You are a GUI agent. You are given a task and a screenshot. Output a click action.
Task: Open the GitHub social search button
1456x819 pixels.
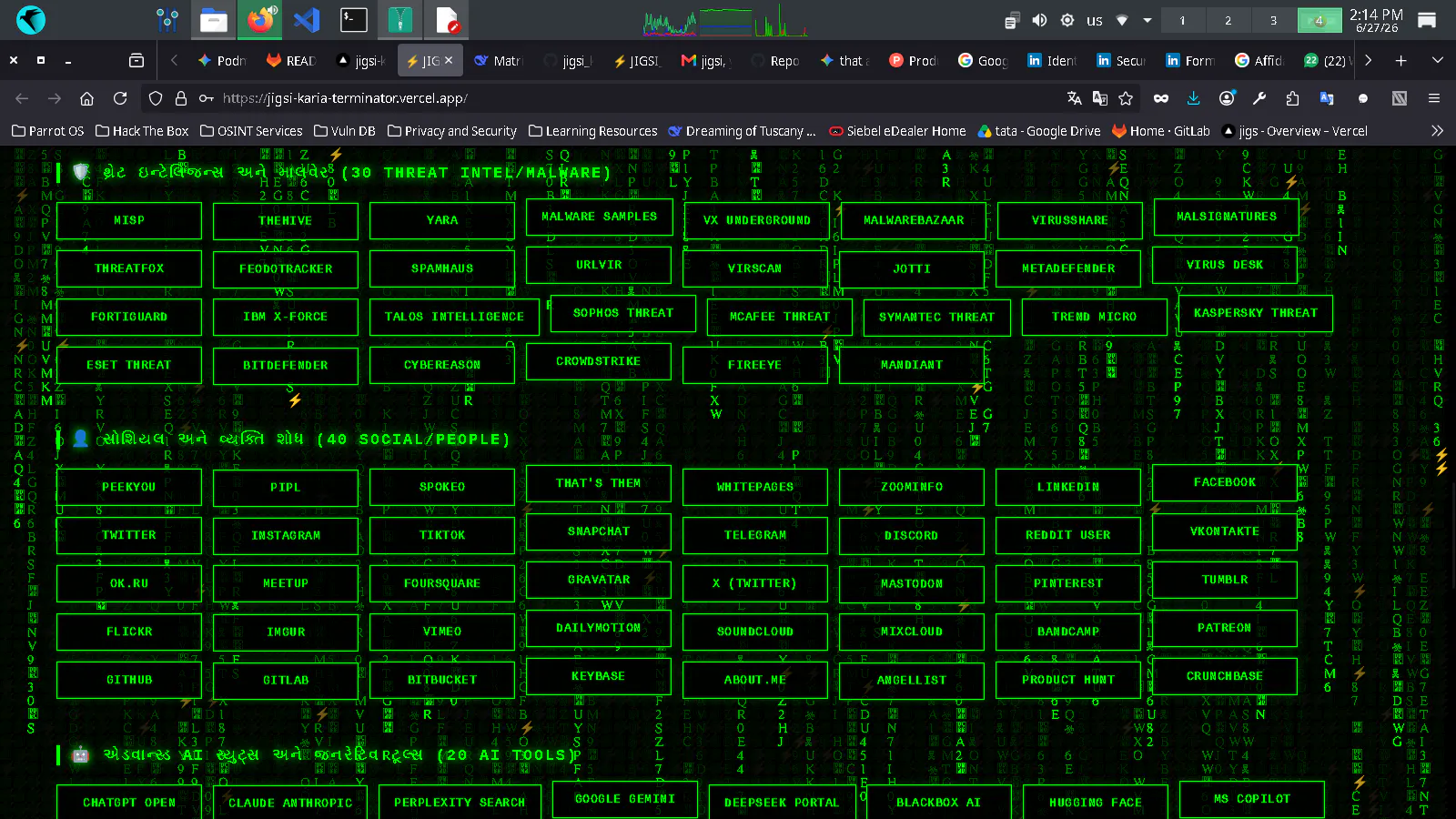pos(129,680)
